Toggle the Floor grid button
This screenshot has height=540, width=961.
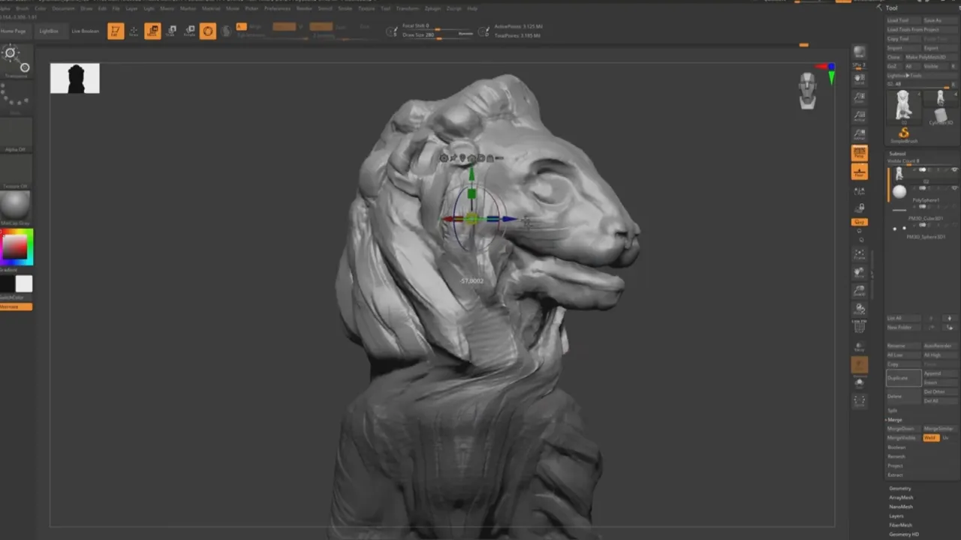860,172
